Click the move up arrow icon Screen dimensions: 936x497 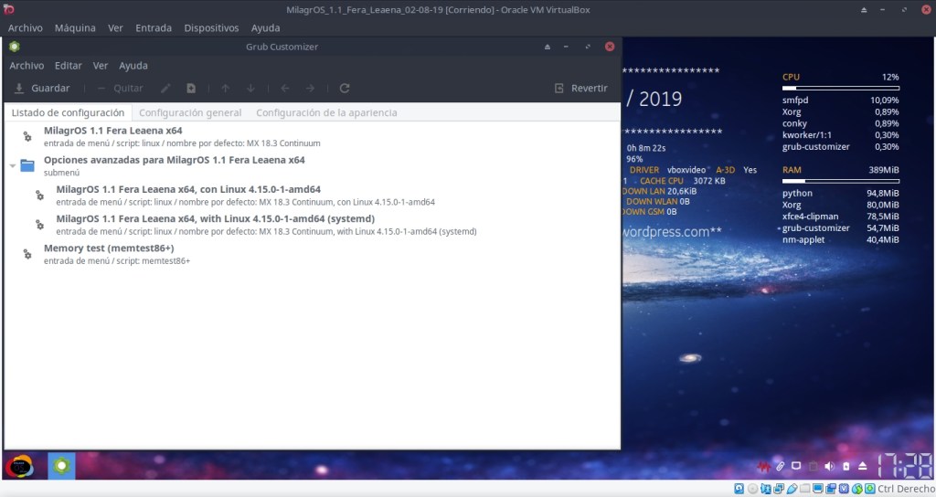pyautogui.click(x=225, y=89)
